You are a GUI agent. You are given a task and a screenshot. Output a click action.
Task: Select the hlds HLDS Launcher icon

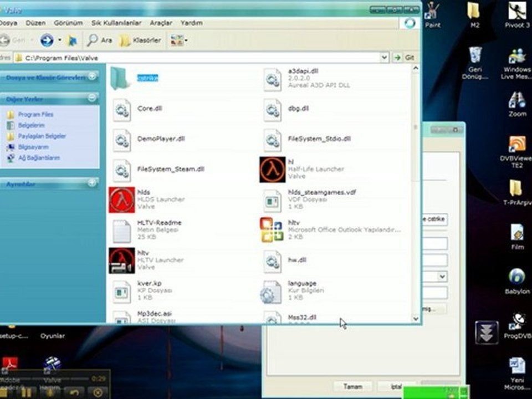pos(122,200)
